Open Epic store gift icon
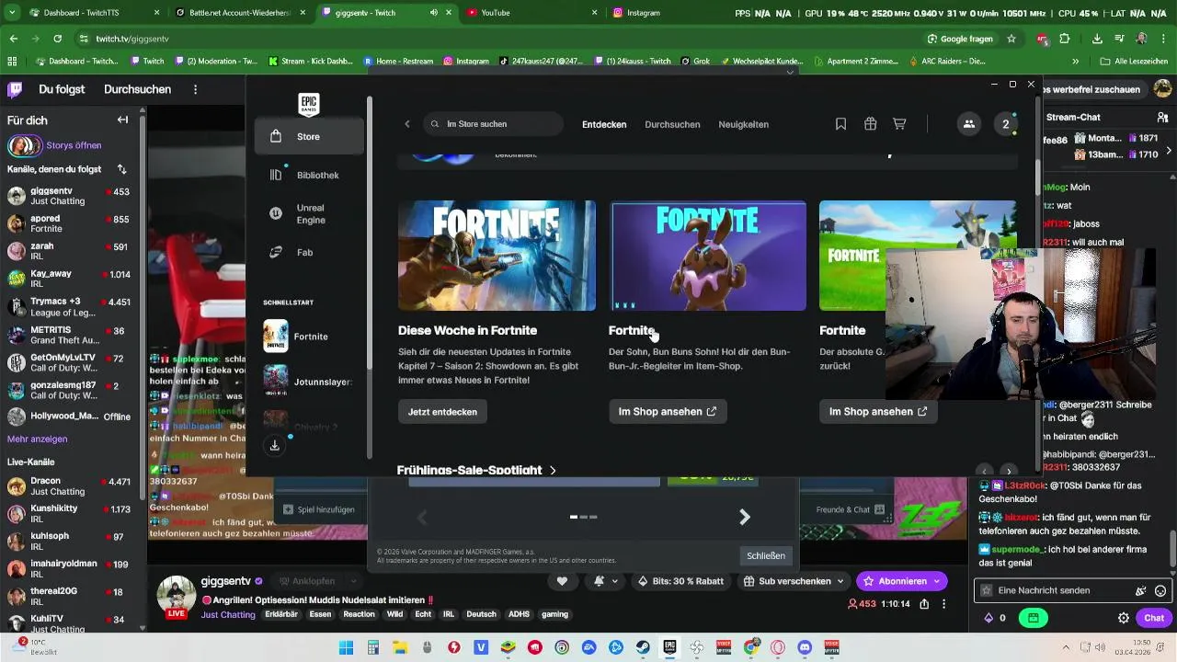The height and width of the screenshot is (662, 1177). 870,124
